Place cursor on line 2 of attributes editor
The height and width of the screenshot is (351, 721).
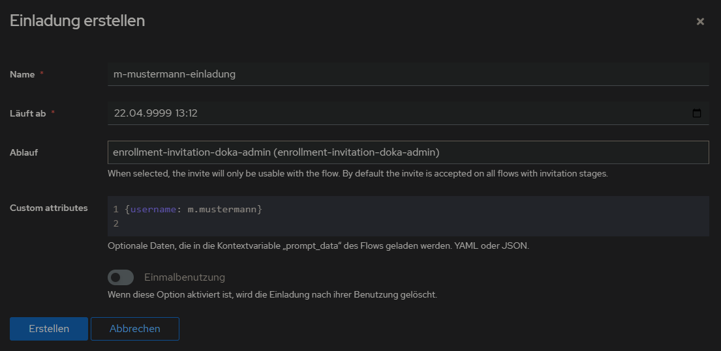(261, 224)
